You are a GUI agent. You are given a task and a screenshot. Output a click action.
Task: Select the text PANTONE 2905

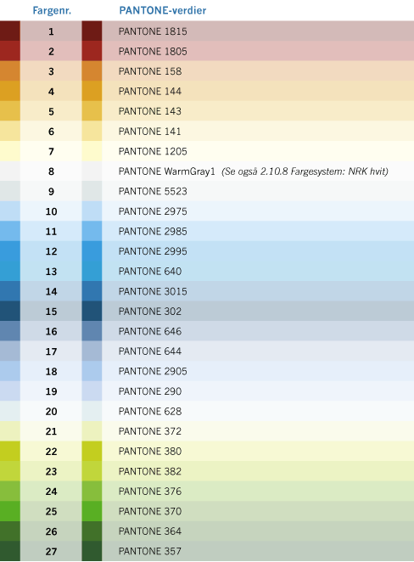click(153, 371)
